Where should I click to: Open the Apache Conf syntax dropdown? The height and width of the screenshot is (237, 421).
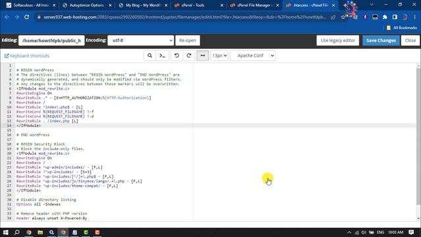pyautogui.click(x=253, y=55)
